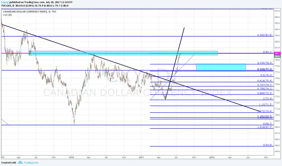
Task: Select the 1.13(71.5) Fibonacci label
Action: (x=265, y=104)
